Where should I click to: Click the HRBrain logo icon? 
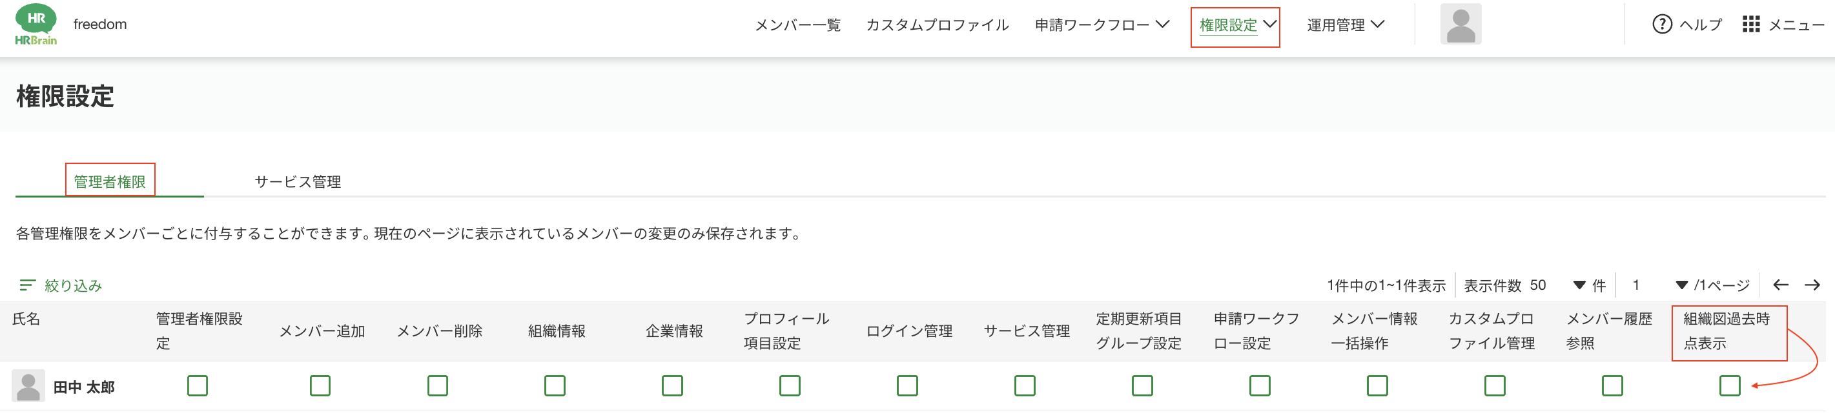click(36, 25)
